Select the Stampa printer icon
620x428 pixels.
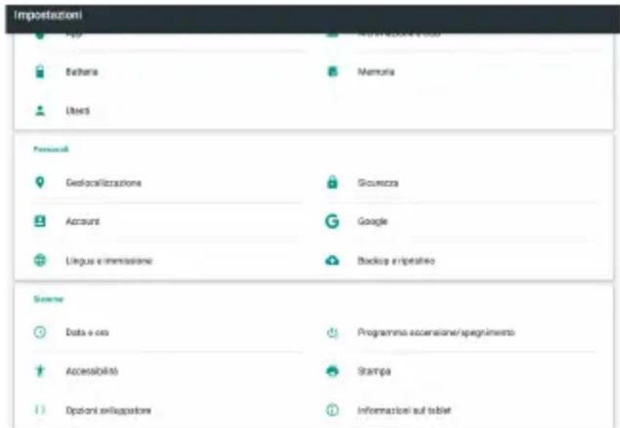[x=333, y=371]
